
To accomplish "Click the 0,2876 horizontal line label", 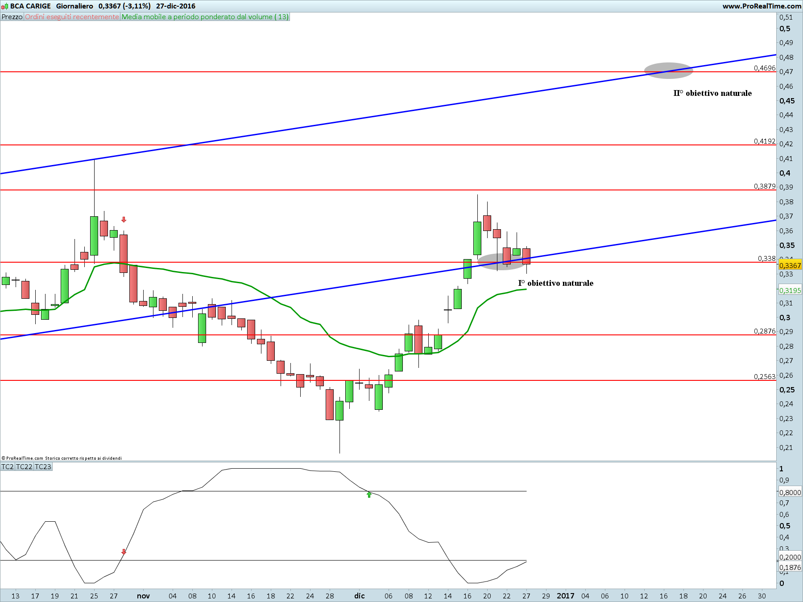I will click(x=765, y=331).
